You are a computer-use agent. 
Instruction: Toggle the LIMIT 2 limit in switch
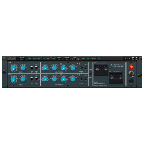[32, 79]
